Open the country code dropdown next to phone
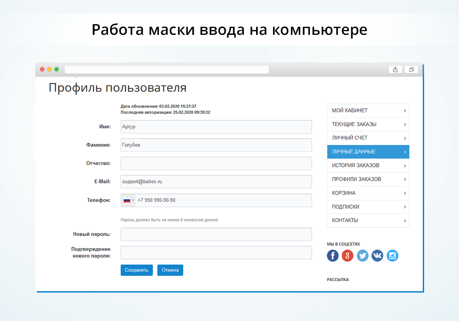This screenshot has height=321, width=459. [x=134, y=200]
